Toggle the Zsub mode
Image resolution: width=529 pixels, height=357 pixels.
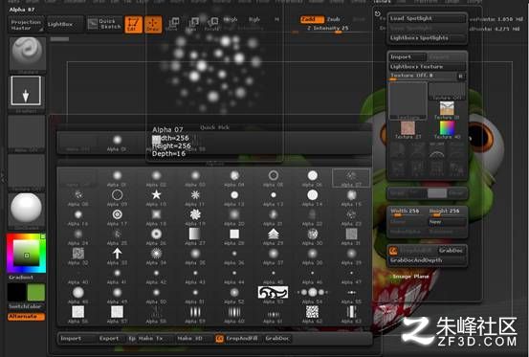coord(333,19)
